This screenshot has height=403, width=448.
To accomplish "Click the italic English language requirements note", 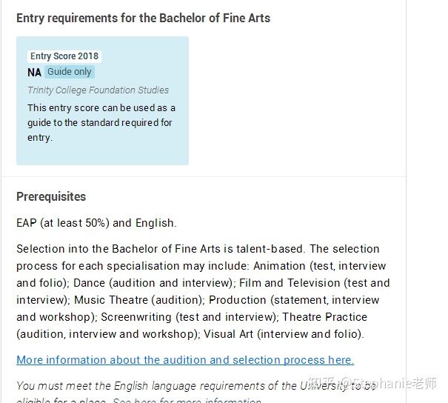I will tap(196, 393).
